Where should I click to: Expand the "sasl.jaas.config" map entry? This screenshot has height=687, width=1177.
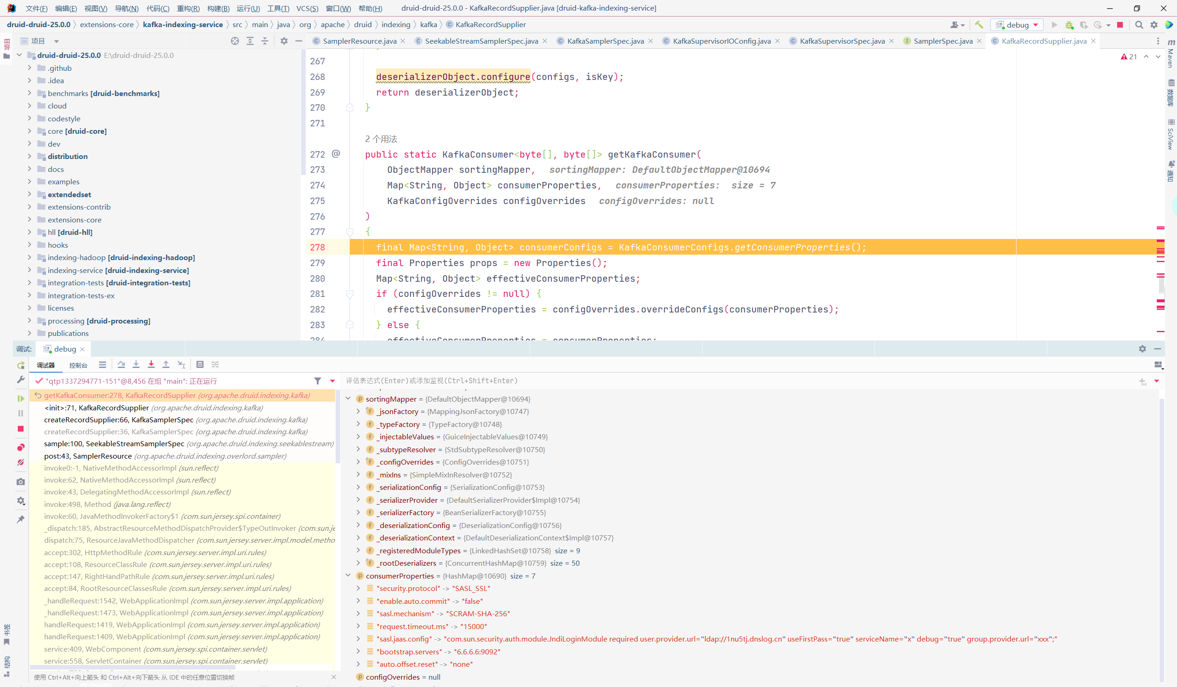[358, 638]
